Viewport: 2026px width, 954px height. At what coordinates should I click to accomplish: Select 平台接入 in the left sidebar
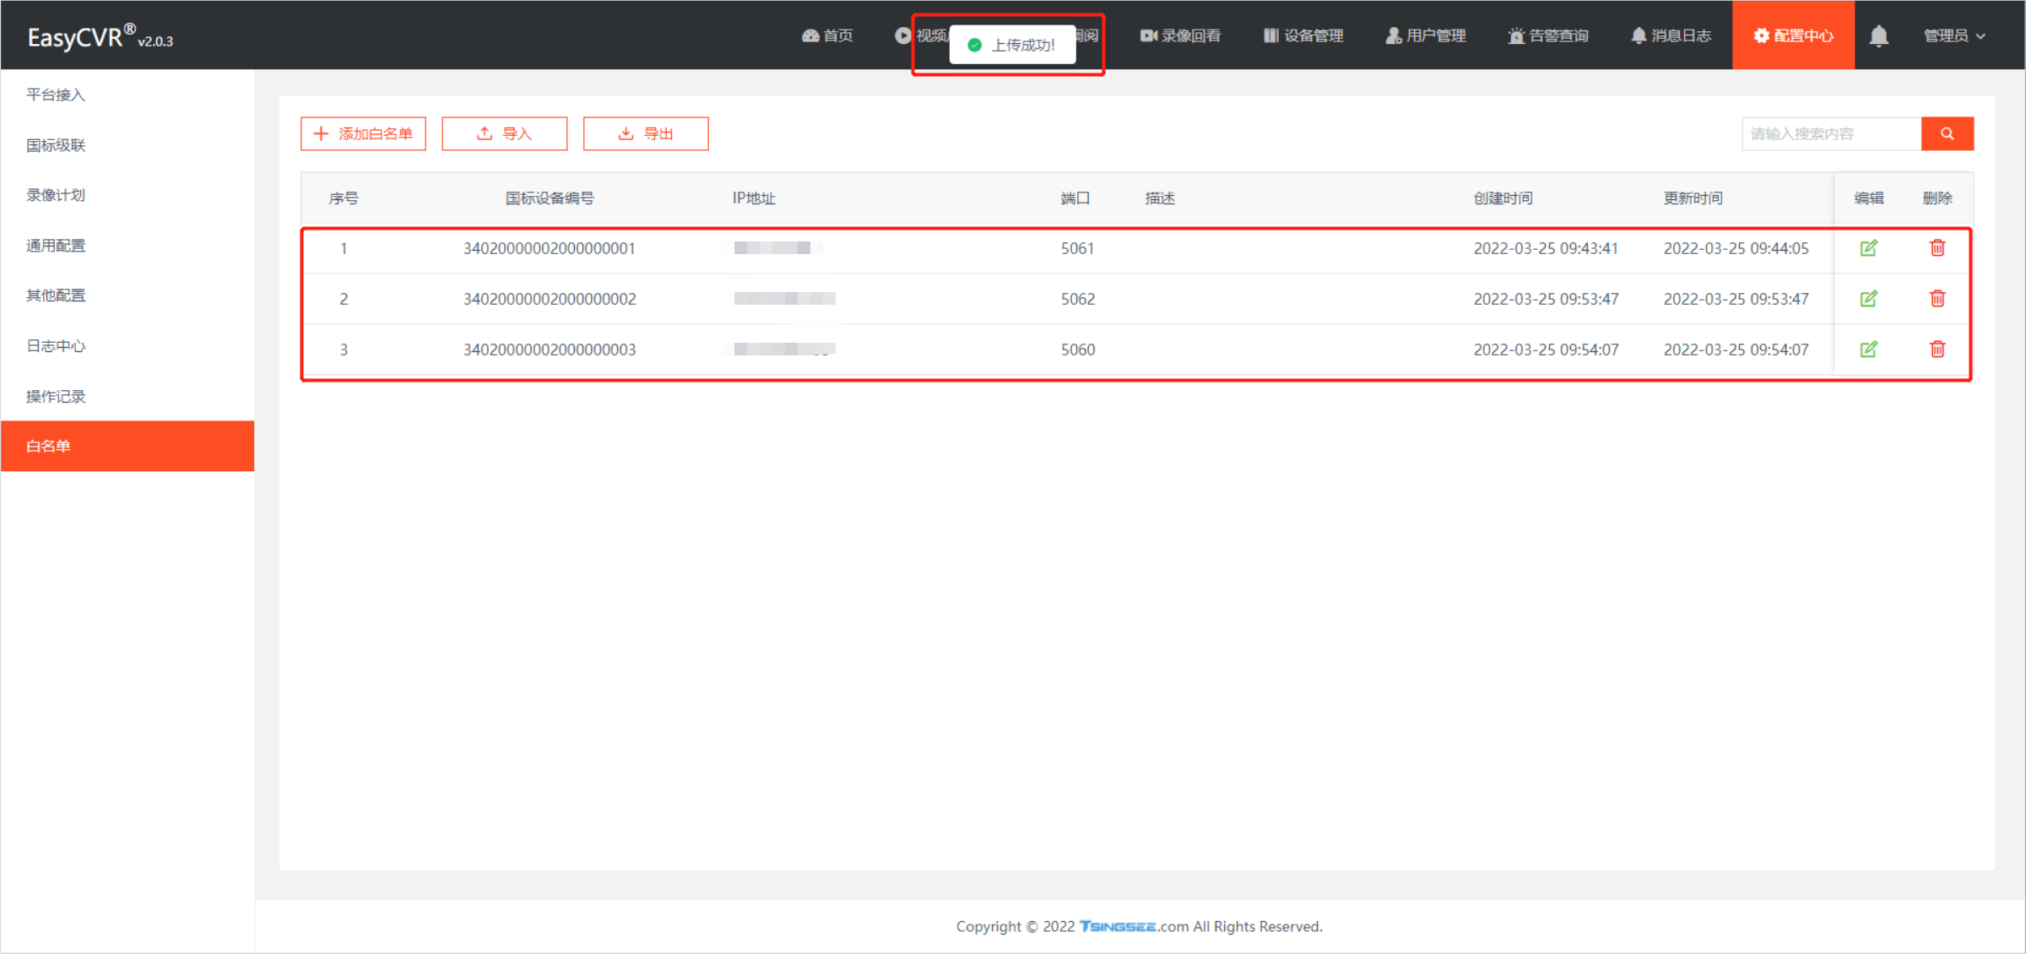(56, 95)
